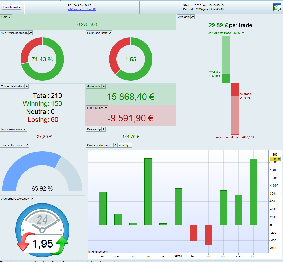Click the Time in the market label
Image resolution: width=283 pixels, height=262 pixels.
click(x=13, y=145)
